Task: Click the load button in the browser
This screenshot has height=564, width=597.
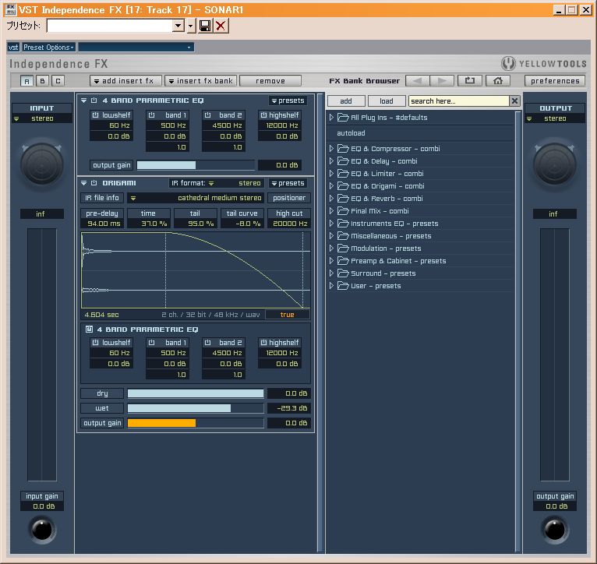Action: tap(386, 100)
